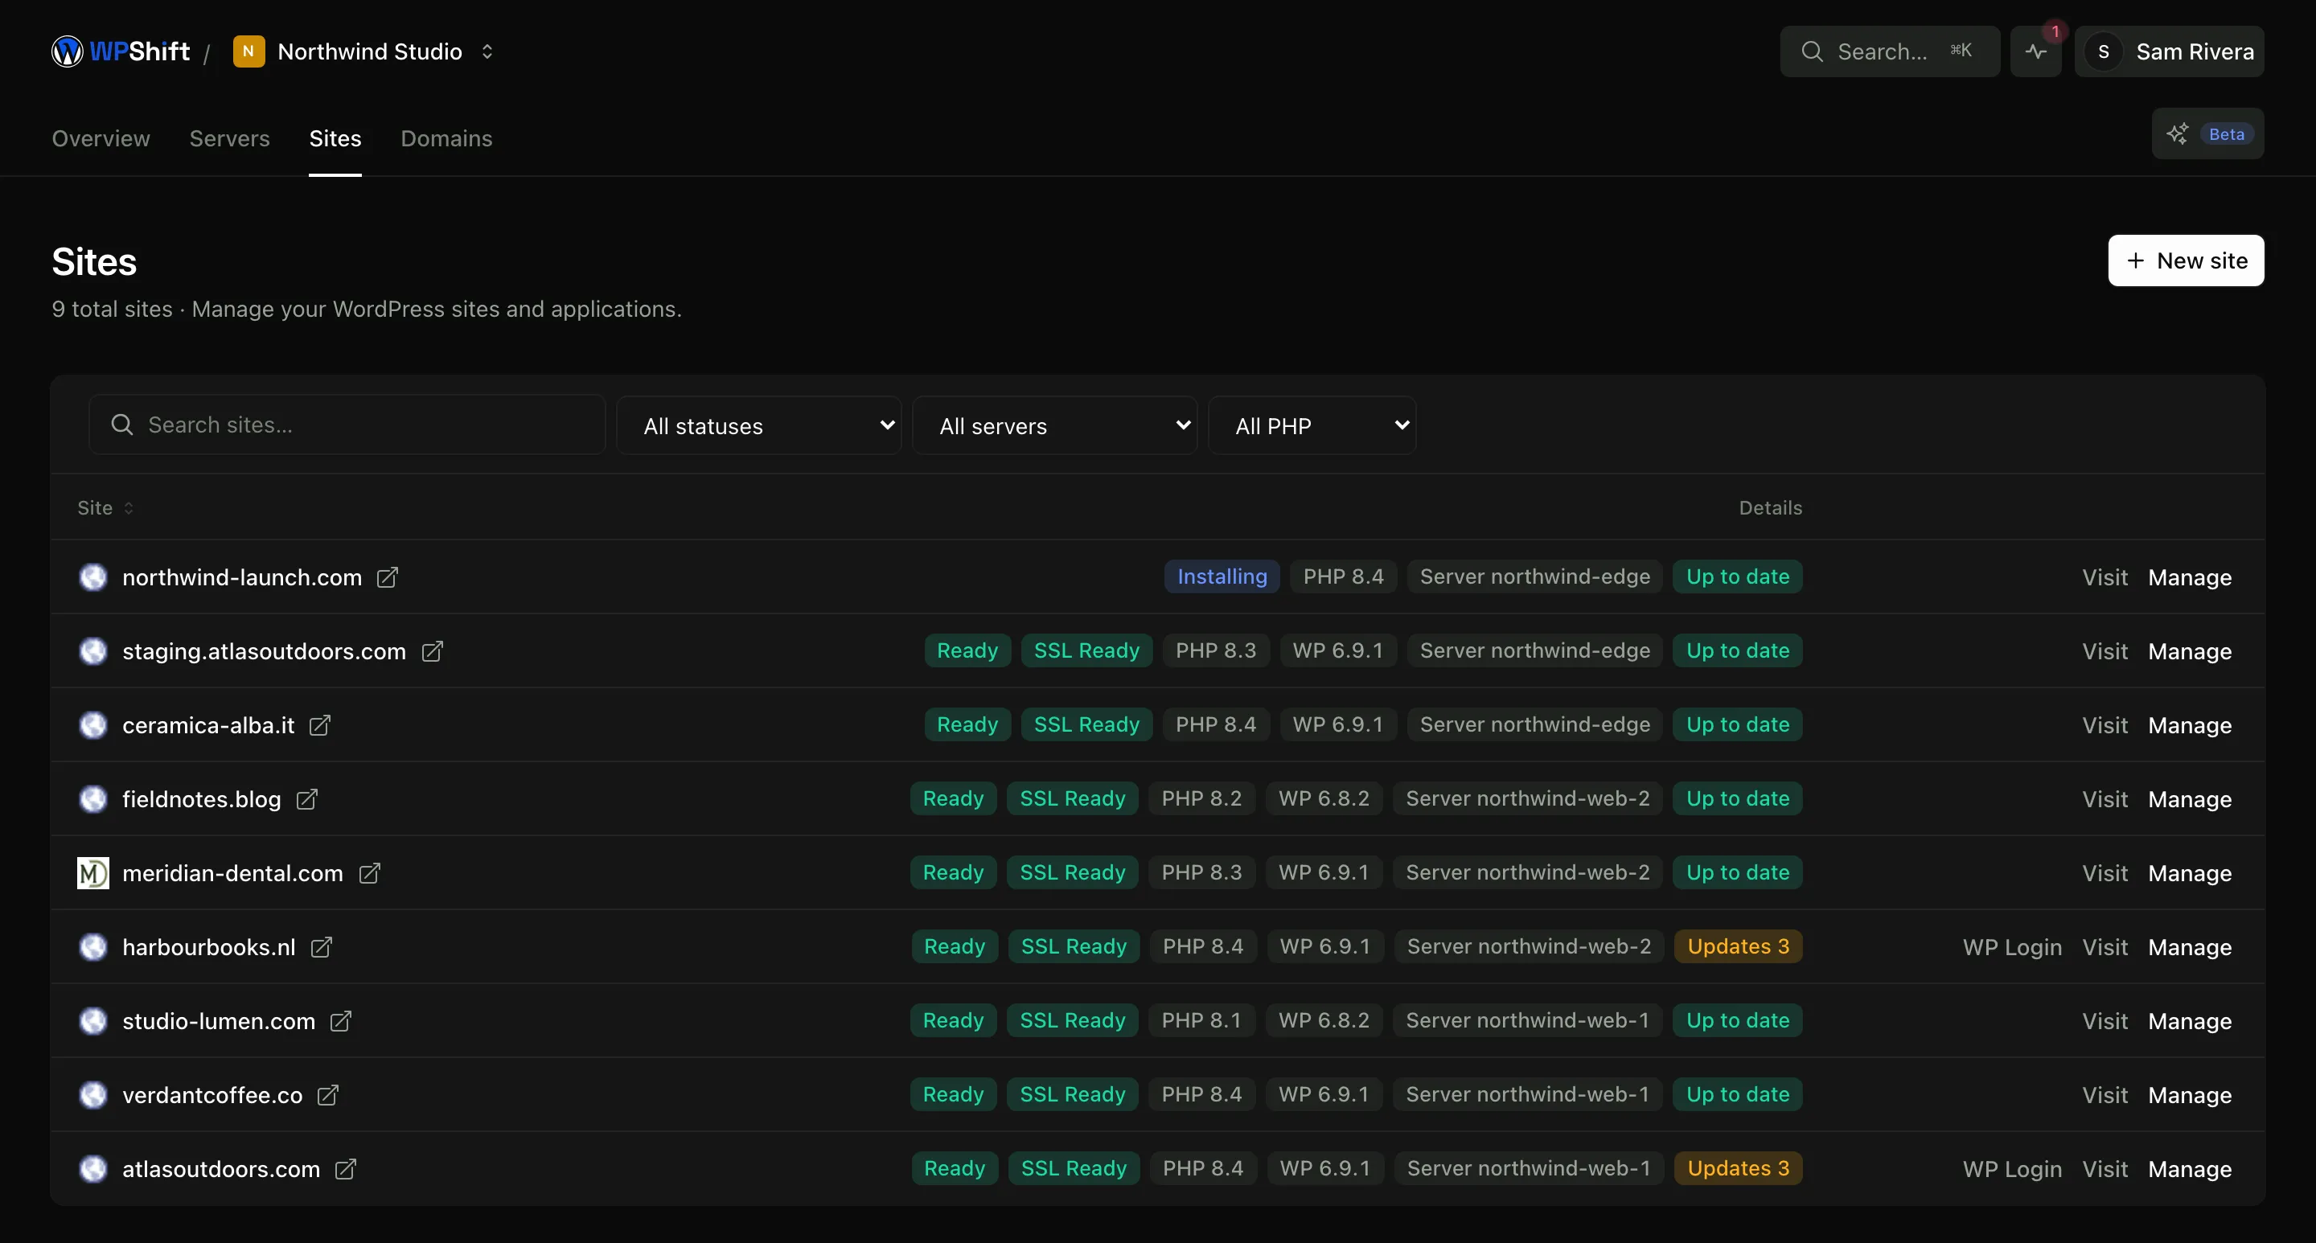Click WP Login for harbourbooks.nl
This screenshot has width=2316, height=1243.
point(2012,947)
